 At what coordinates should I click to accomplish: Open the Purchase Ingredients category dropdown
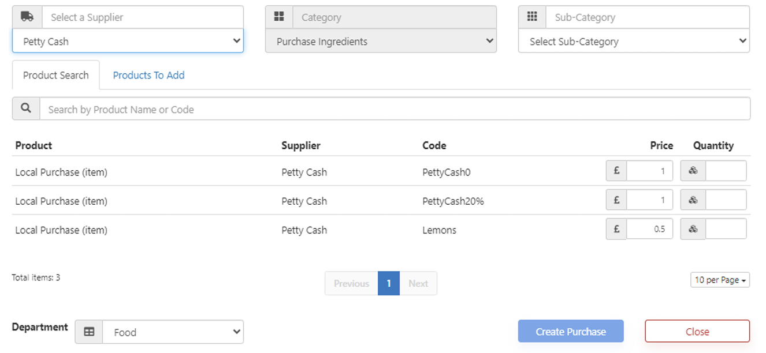coord(381,42)
